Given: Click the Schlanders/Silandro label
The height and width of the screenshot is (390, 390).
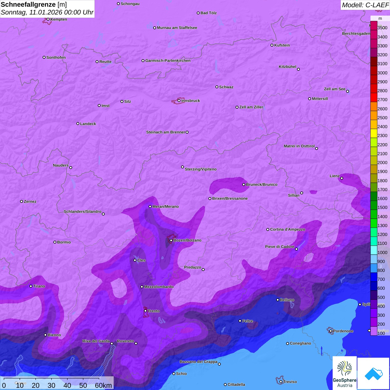Looking at the screenshot, I should pyautogui.click(x=82, y=211).
